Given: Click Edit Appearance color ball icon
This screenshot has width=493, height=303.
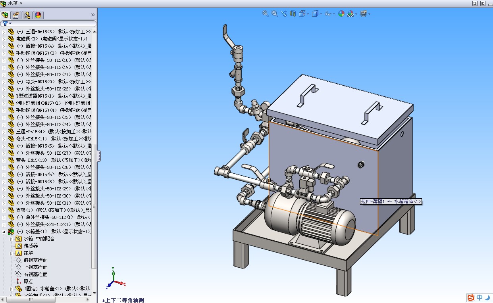Looking at the screenshot, I should pyautogui.click(x=341, y=13).
